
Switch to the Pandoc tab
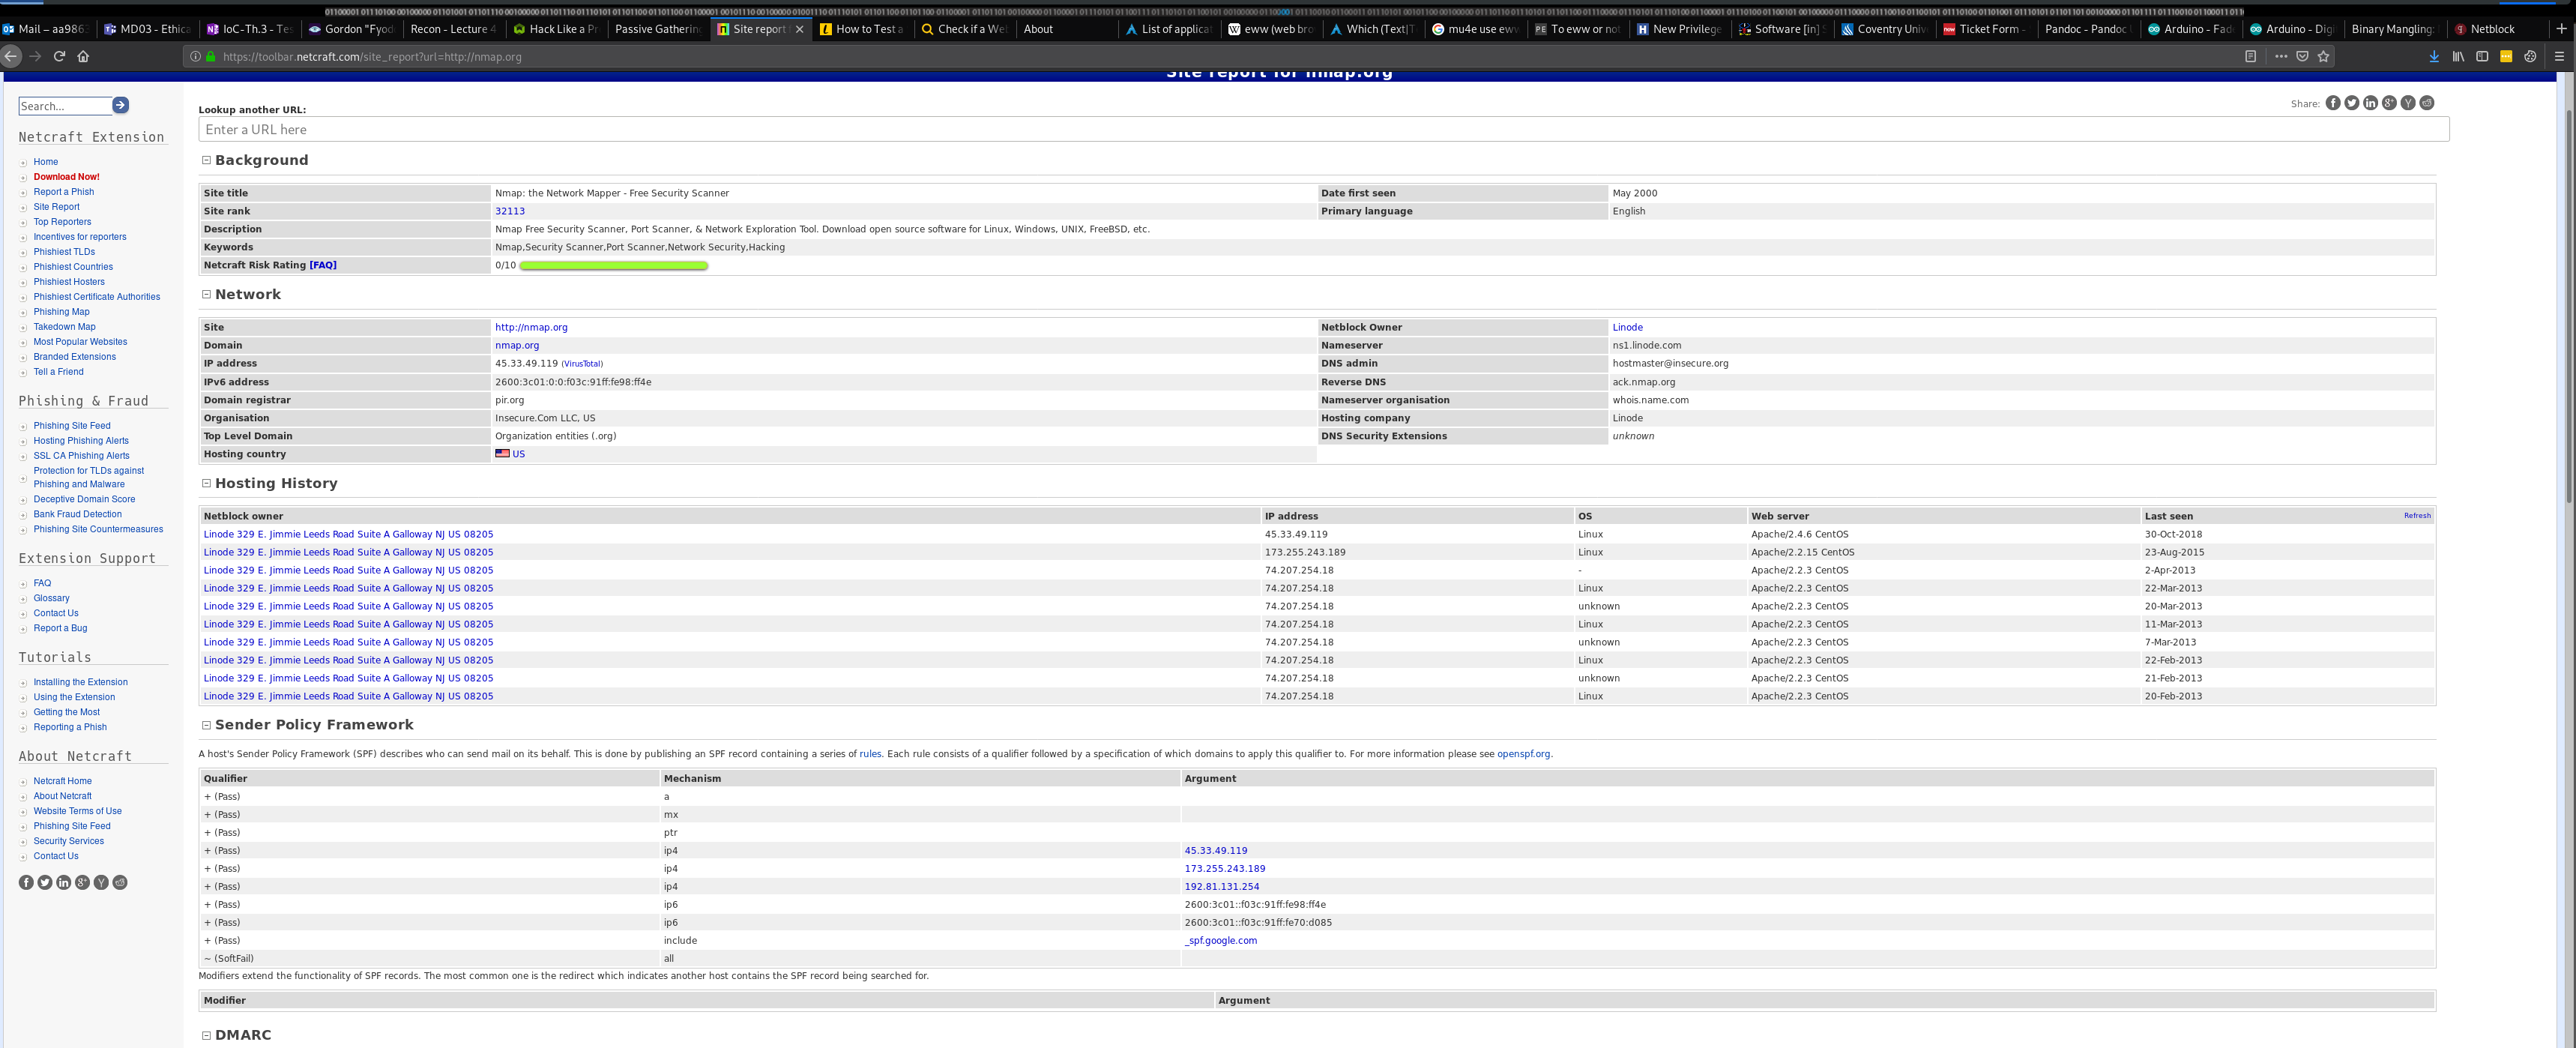pyautogui.click(x=2088, y=29)
